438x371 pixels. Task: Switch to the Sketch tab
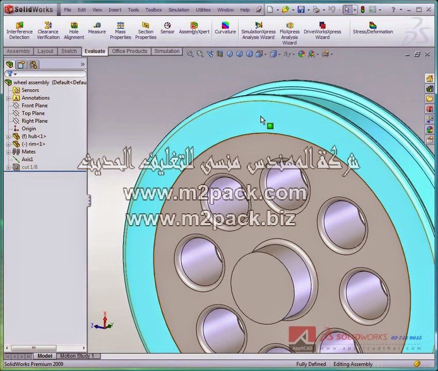69,51
